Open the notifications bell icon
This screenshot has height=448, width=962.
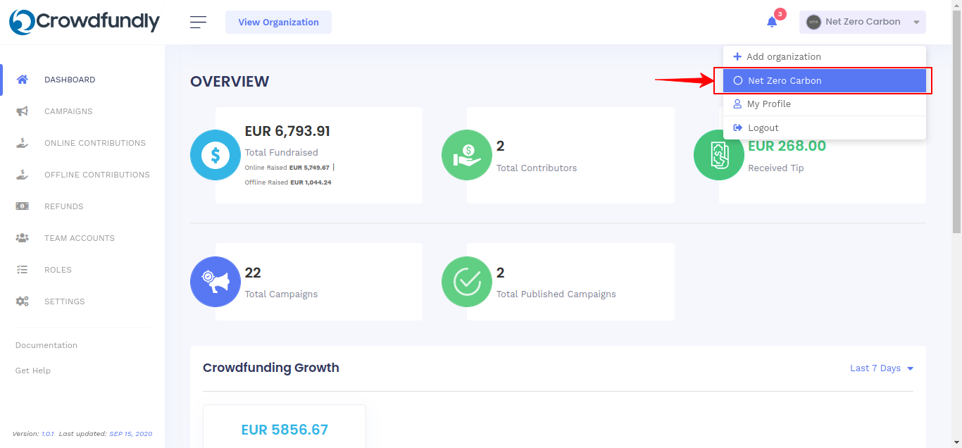[772, 22]
